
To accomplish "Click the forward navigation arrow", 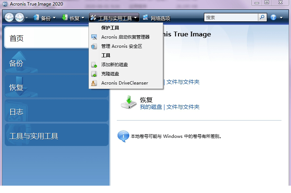I will point(19,18).
